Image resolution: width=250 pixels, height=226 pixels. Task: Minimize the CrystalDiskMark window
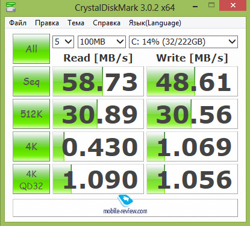(195, 6)
